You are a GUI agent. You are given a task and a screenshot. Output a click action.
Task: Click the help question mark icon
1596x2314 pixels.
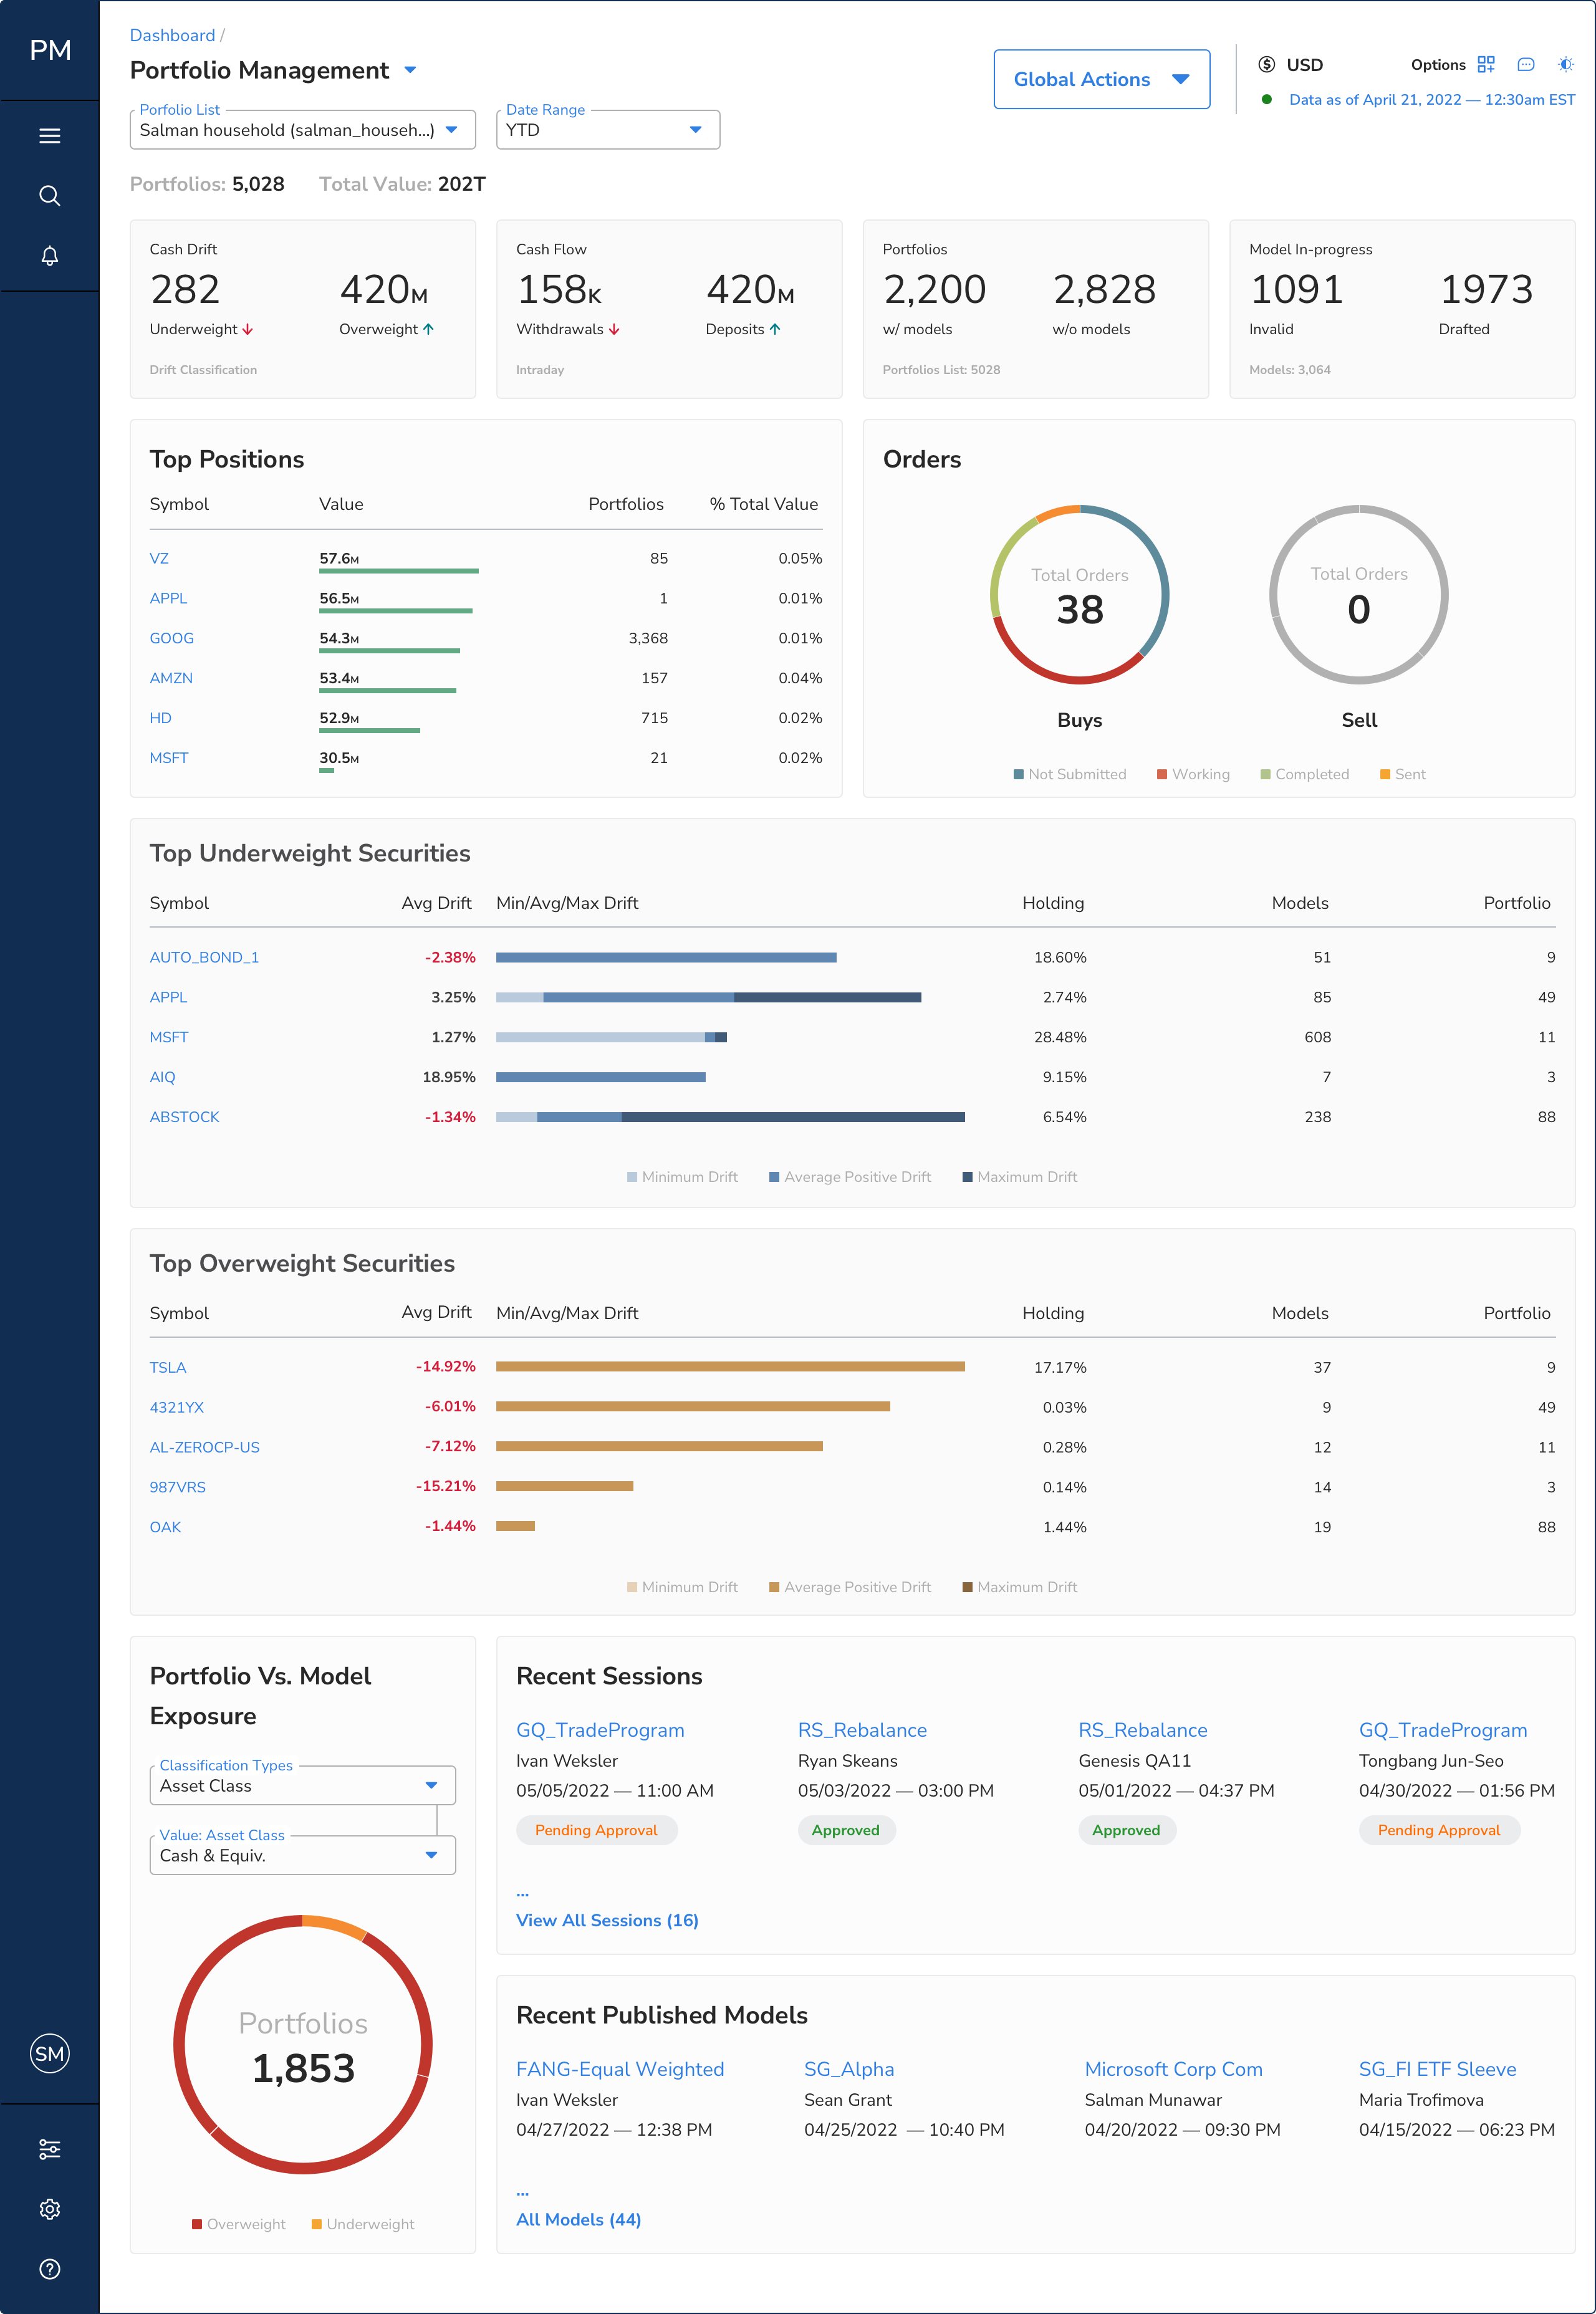click(49, 2269)
